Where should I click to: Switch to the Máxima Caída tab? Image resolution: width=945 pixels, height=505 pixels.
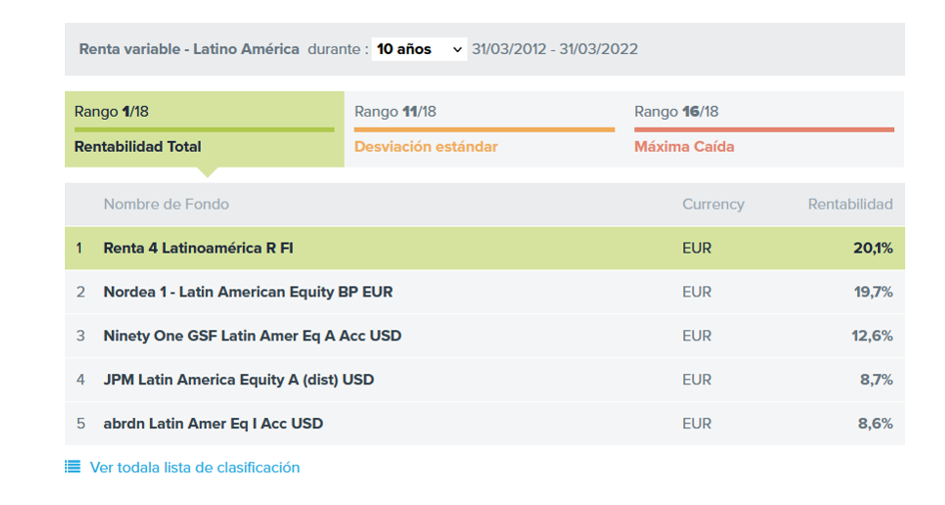click(764, 129)
